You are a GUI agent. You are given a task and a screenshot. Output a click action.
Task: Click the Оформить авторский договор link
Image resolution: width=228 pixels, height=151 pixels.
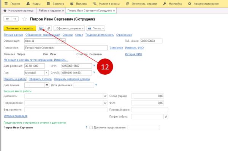pos(72,79)
